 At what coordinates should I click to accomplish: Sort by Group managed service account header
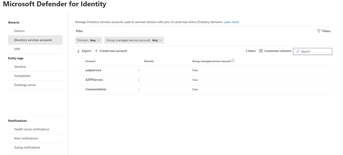[x=211, y=61]
